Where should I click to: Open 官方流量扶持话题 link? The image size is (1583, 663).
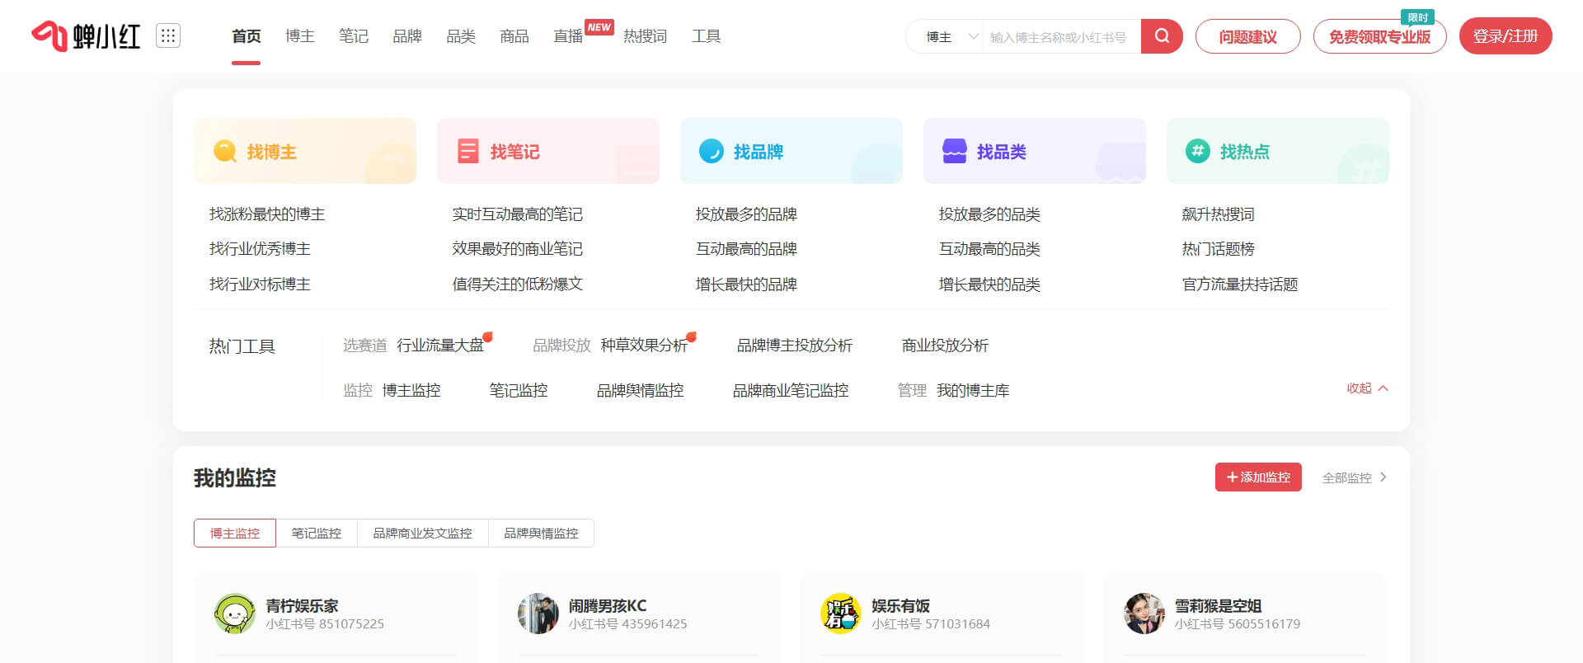tap(1240, 284)
